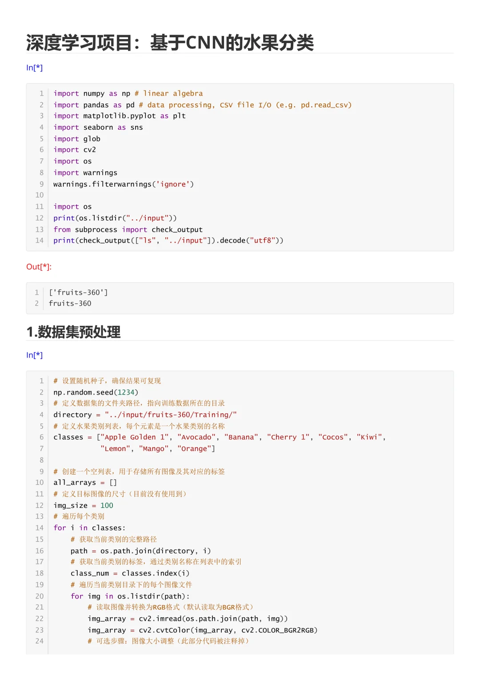Click the line from subprocess import check_output
480x679 pixels.
click(128, 229)
